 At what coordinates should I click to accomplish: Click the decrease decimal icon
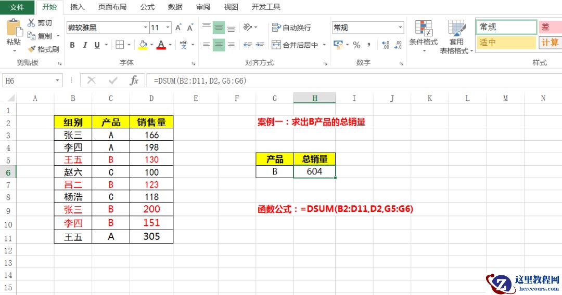[398, 45]
